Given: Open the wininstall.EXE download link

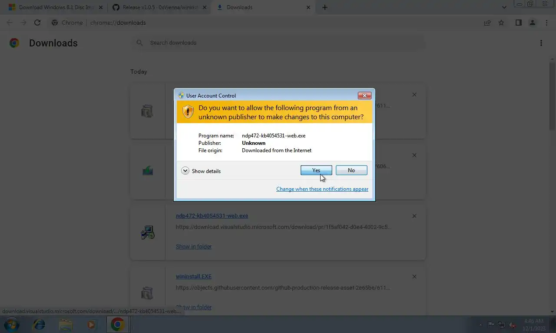Looking at the screenshot, I should click(x=194, y=276).
